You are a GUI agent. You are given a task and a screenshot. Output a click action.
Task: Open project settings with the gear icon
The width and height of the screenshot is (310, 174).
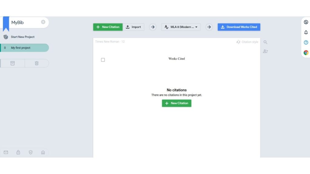tap(43, 22)
